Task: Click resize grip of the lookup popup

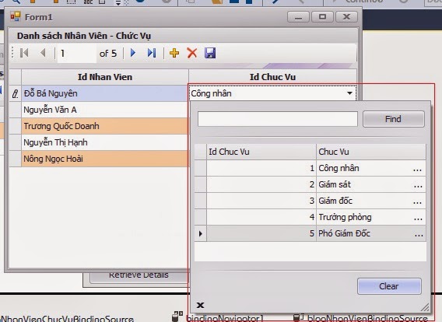Action: coord(425,307)
